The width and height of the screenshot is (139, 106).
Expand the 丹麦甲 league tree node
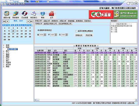point(4,63)
